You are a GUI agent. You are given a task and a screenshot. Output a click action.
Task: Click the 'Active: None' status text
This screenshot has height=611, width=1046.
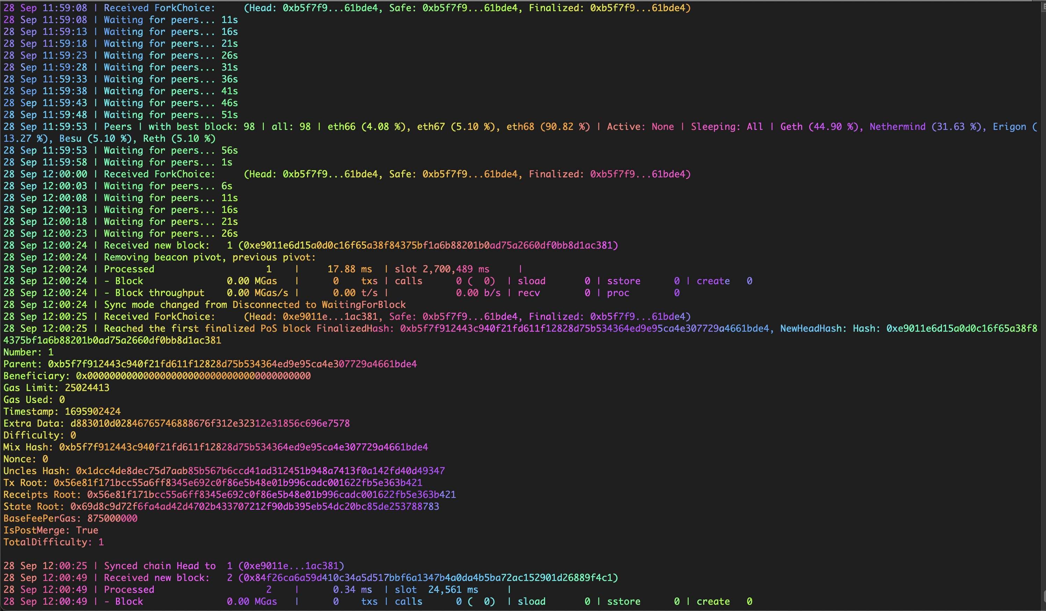[640, 127]
